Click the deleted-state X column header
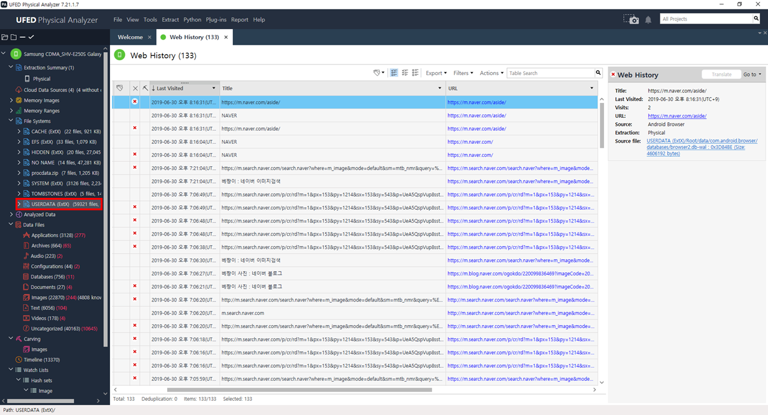 [x=135, y=88]
